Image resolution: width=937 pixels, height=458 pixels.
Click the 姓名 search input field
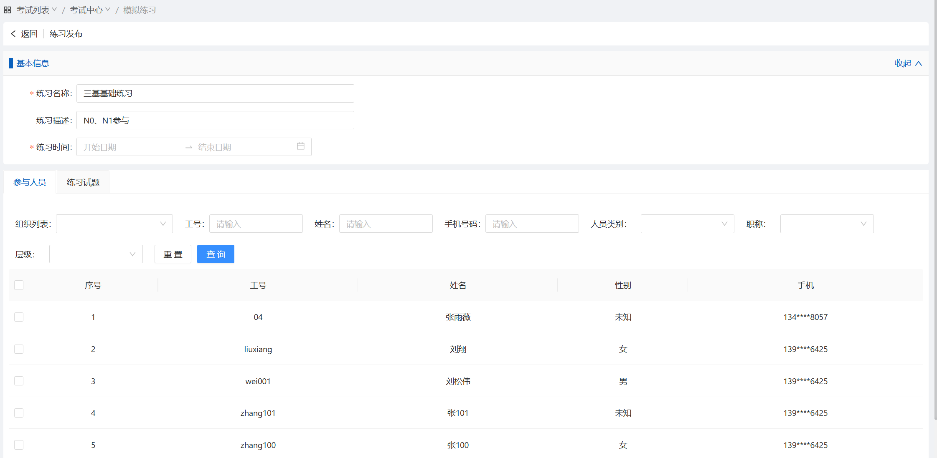coord(386,224)
